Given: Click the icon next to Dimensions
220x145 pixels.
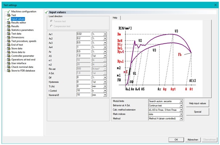Looking at the screenshot, I should pos(9,37).
